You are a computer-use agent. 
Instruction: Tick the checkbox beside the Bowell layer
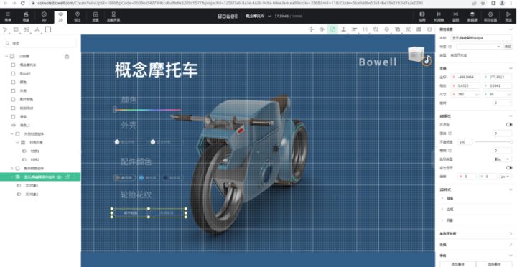[13, 73]
